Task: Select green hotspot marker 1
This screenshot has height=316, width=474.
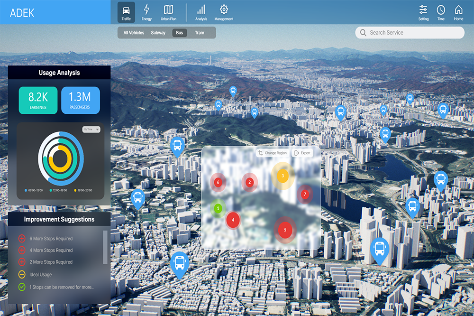Action: click(218, 208)
